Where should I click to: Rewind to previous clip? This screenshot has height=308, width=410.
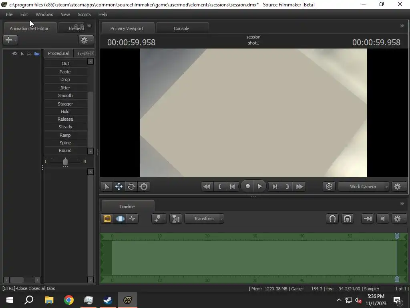(207, 187)
